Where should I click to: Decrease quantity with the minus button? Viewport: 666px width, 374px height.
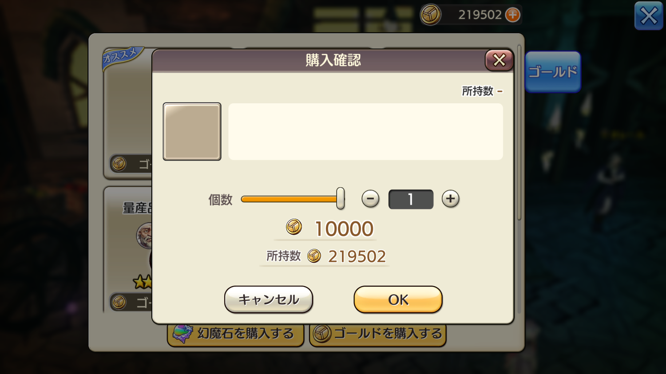(370, 199)
